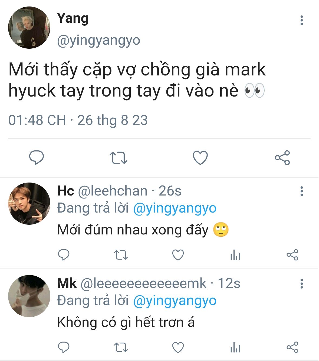Open the @yingyangyo mention in Mk's reply
The height and width of the screenshot is (361, 319).
pyautogui.click(x=175, y=301)
